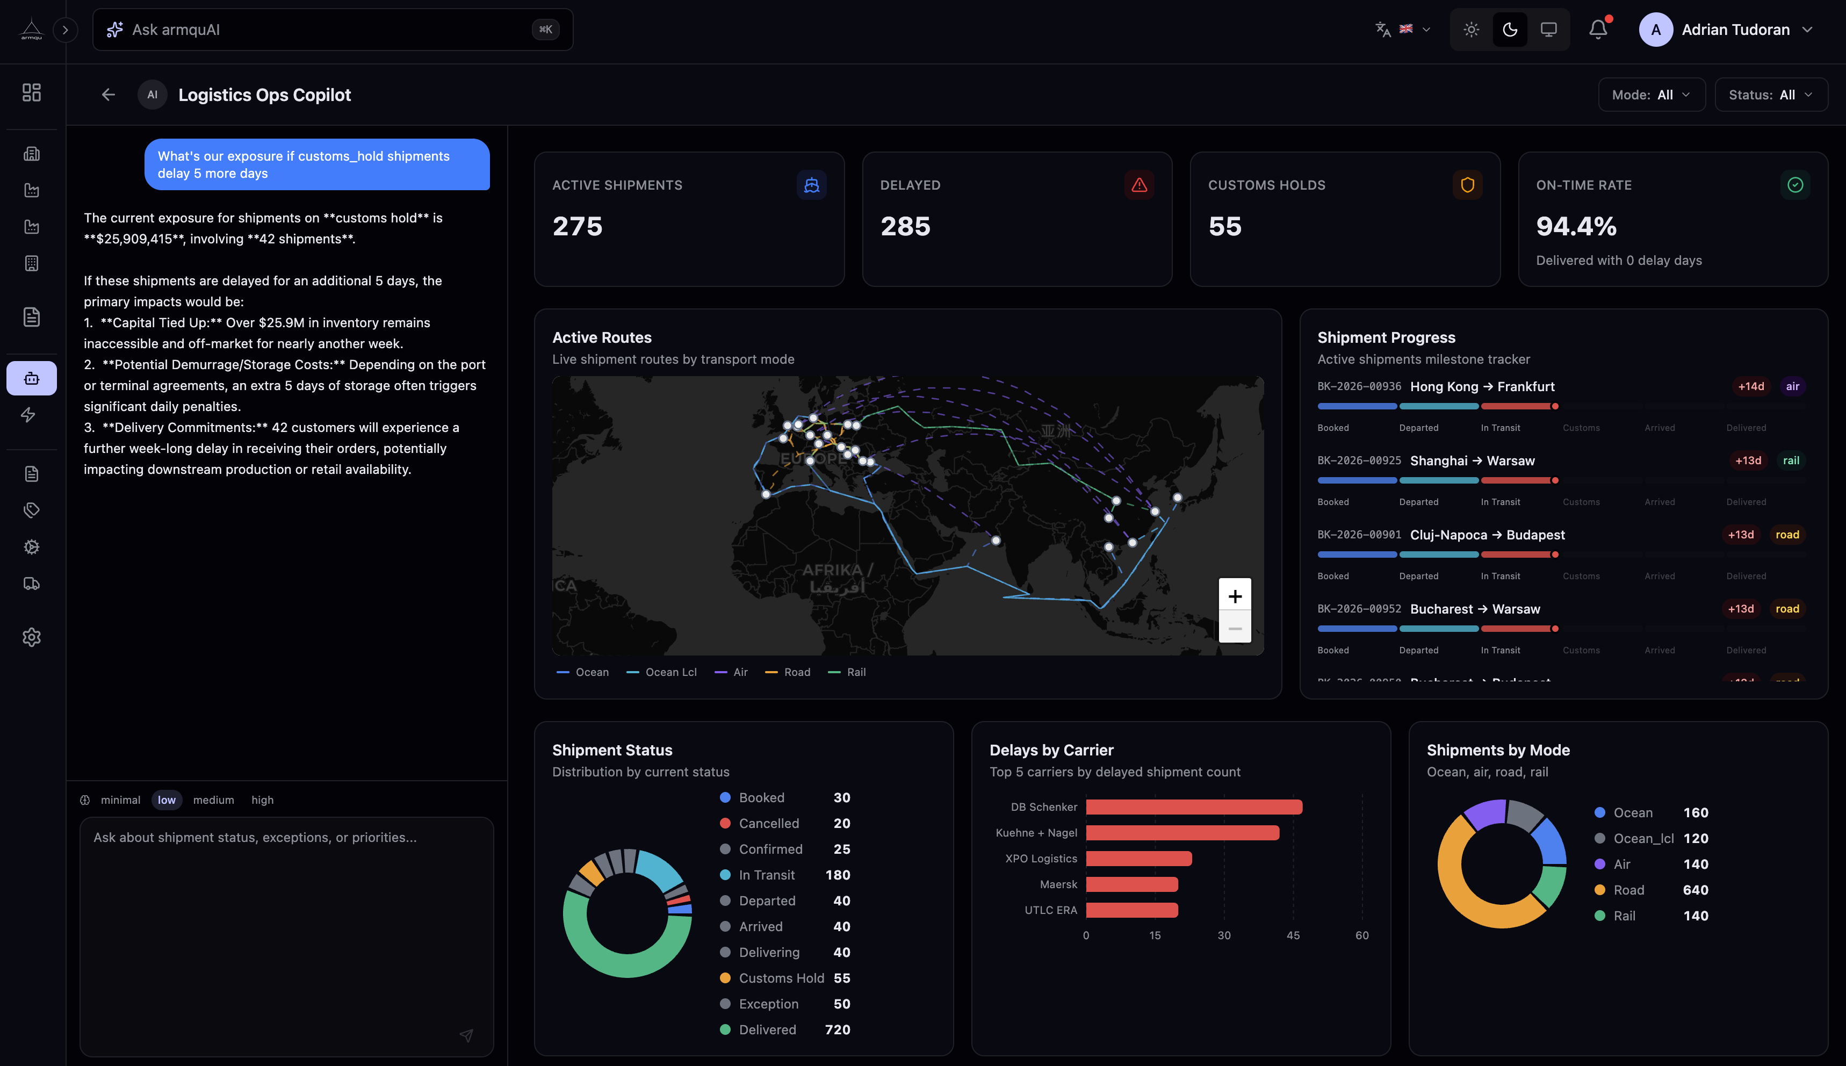This screenshot has height=1066, width=1846.
Task: Select the minimal detail option
Action: coord(120,800)
